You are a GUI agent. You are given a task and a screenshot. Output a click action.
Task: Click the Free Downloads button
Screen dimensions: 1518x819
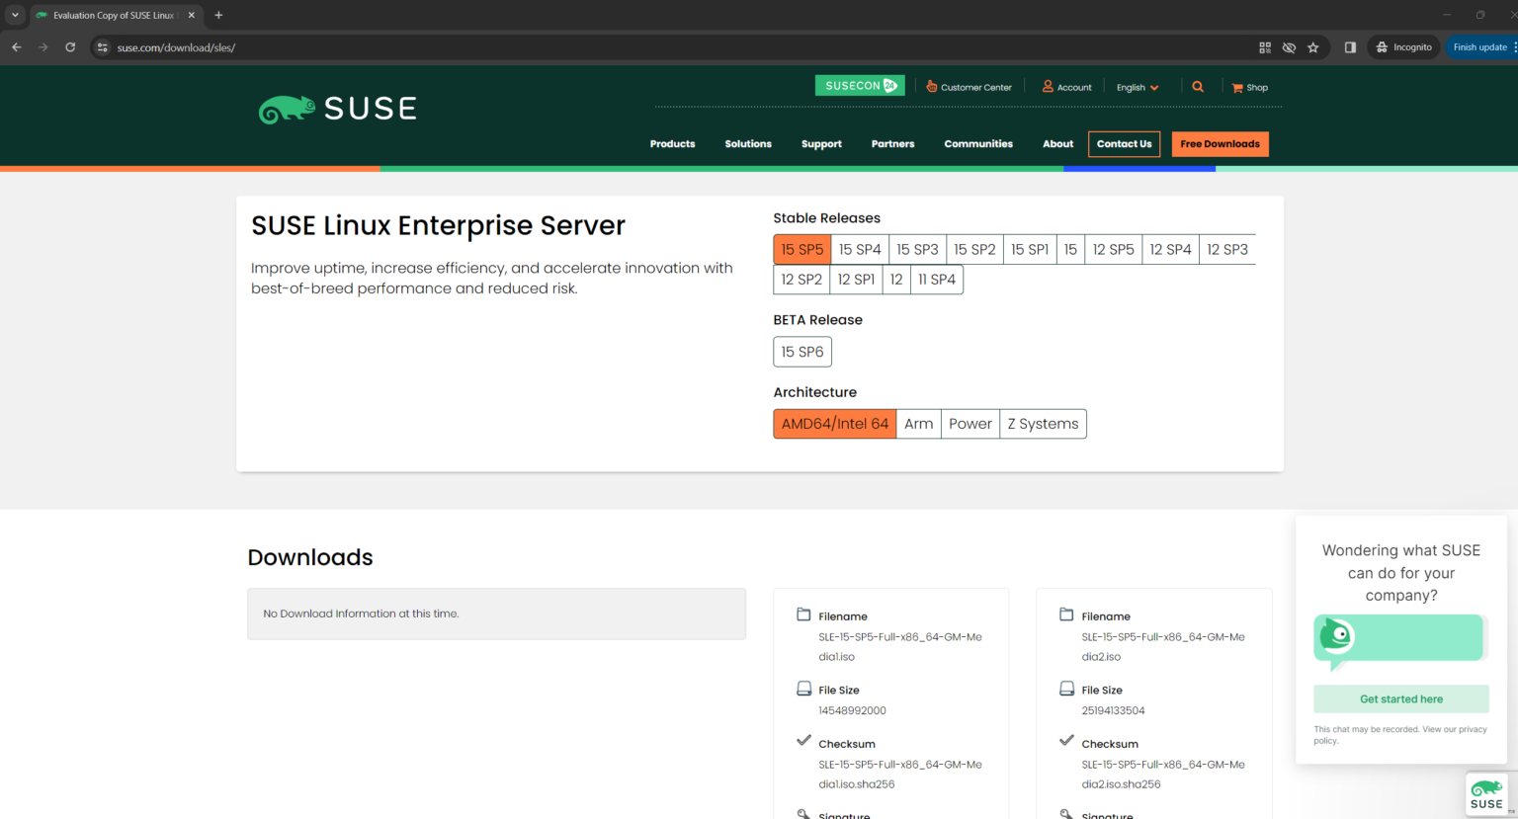[x=1220, y=143]
